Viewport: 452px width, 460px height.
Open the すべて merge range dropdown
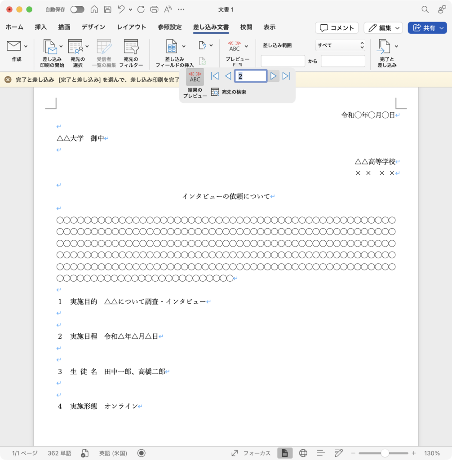(x=340, y=45)
